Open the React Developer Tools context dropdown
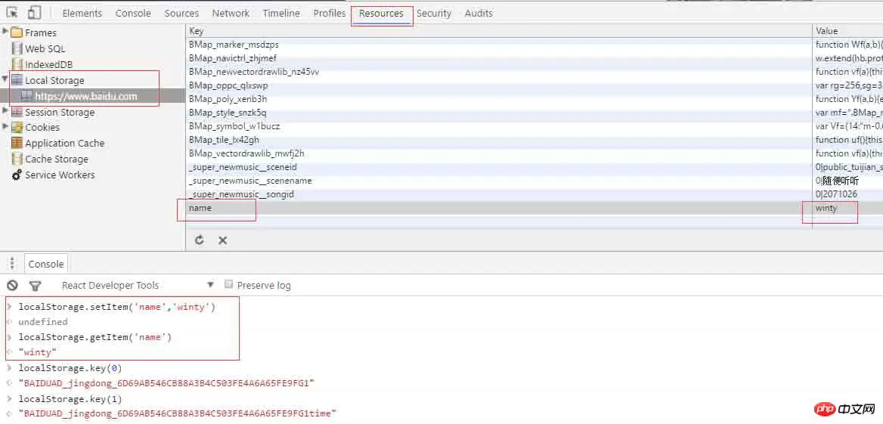The height and width of the screenshot is (424, 883). (210, 285)
